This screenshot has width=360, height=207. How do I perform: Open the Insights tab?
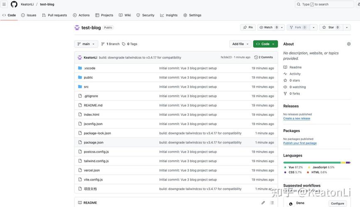[x=169, y=15]
